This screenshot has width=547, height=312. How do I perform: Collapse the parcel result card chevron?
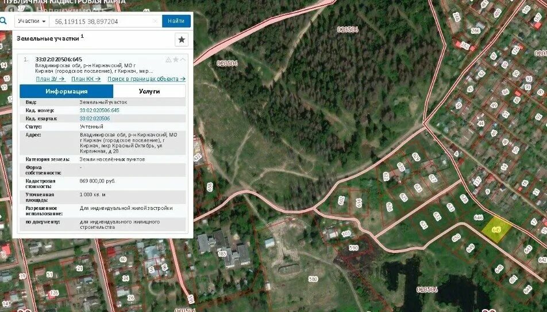[183, 60]
